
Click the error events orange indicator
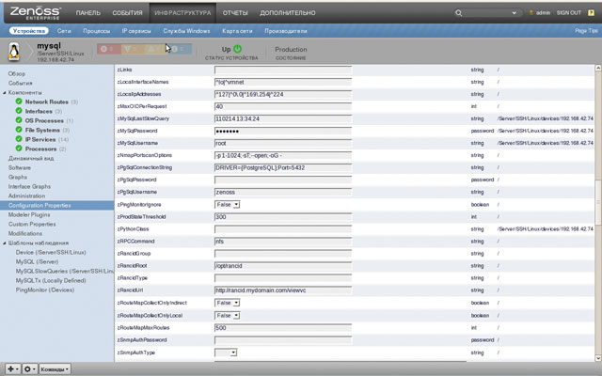point(133,49)
